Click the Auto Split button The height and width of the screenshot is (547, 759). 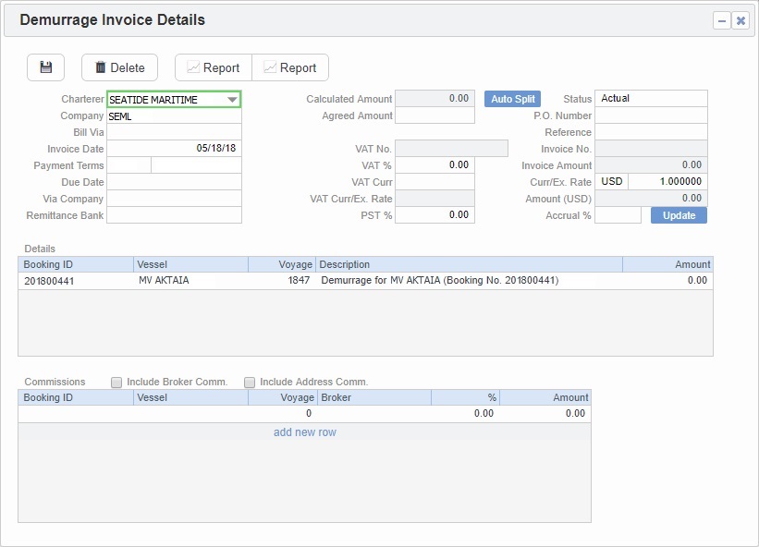pyautogui.click(x=512, y=98)
